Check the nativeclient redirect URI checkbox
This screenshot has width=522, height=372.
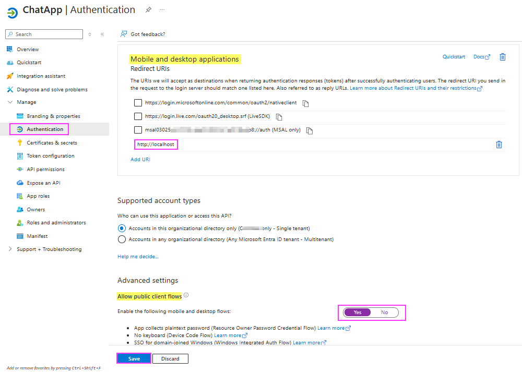click(x=138, y=102)
